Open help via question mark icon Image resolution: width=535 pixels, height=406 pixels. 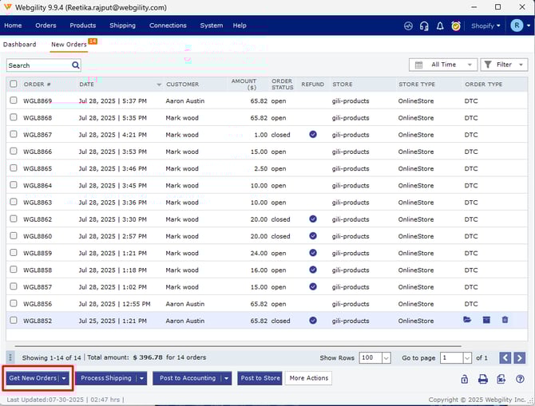click(x=520, y=379)
